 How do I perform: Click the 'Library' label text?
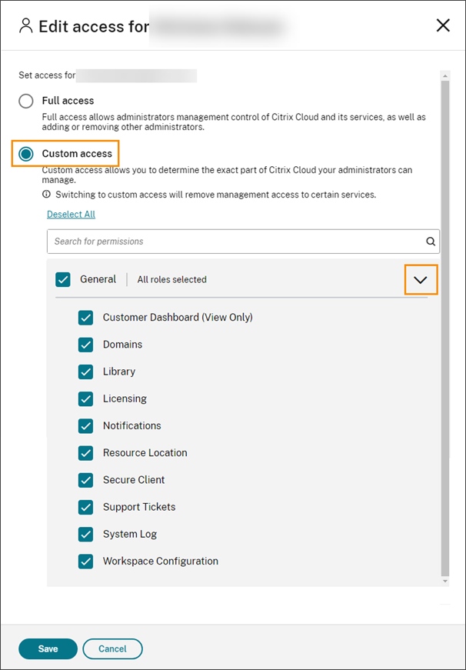click(118, 372)
